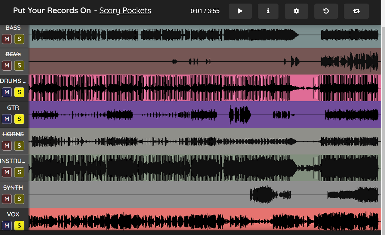Restart the song with the reset arrow icon
Image resolution: width=385 pixels, height=235 pixels.
pyautogui.click(x=326, y=11)
